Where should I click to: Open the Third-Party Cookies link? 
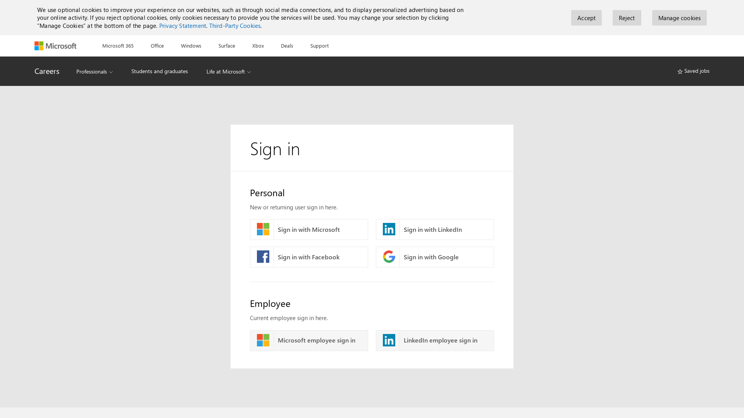pos(235,26)
